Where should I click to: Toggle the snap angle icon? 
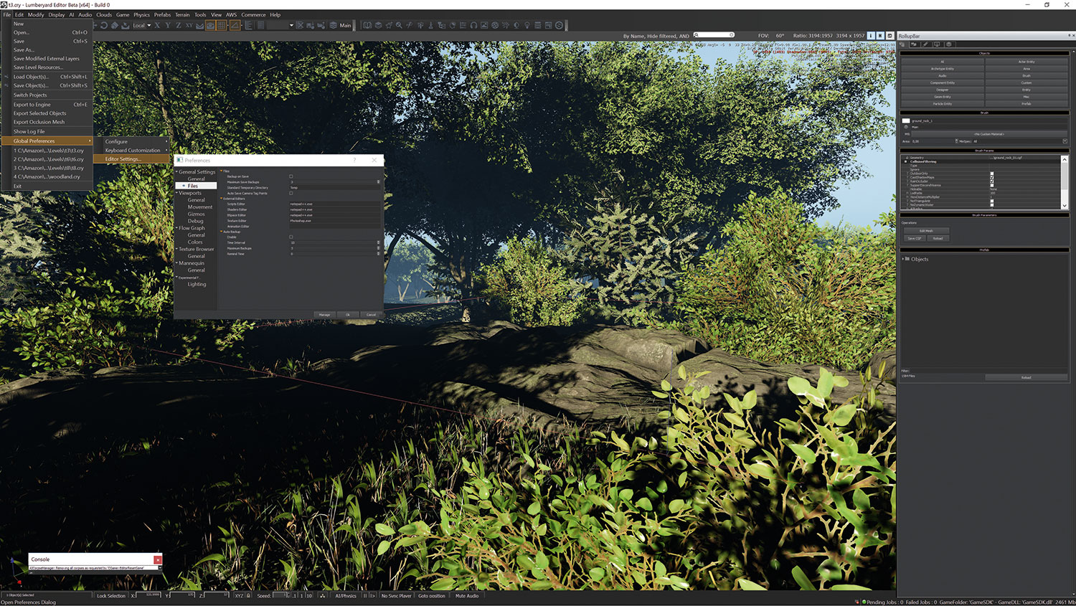pos(235,25)
